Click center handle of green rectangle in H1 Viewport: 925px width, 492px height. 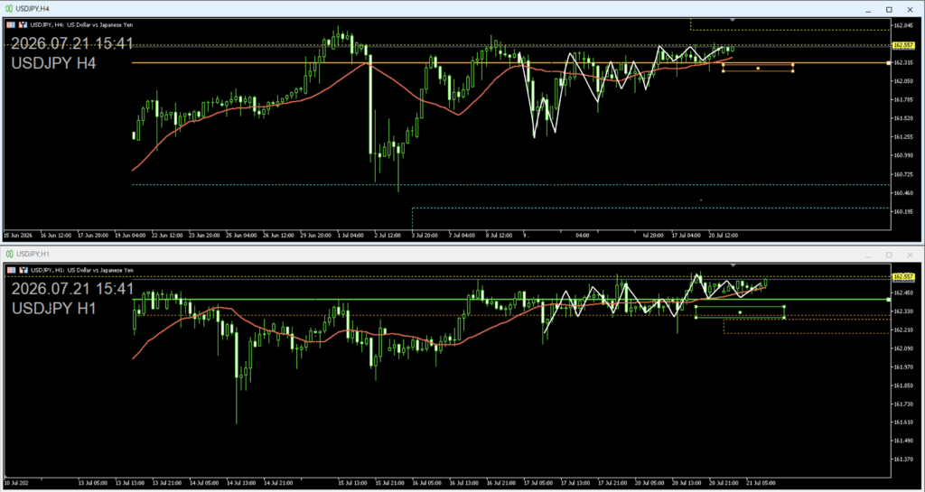[x=740, y=311]
